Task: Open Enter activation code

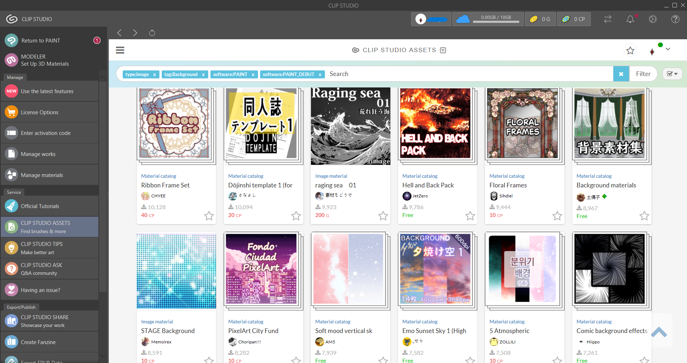Action: pyautogui.click(x=49, y=133)
